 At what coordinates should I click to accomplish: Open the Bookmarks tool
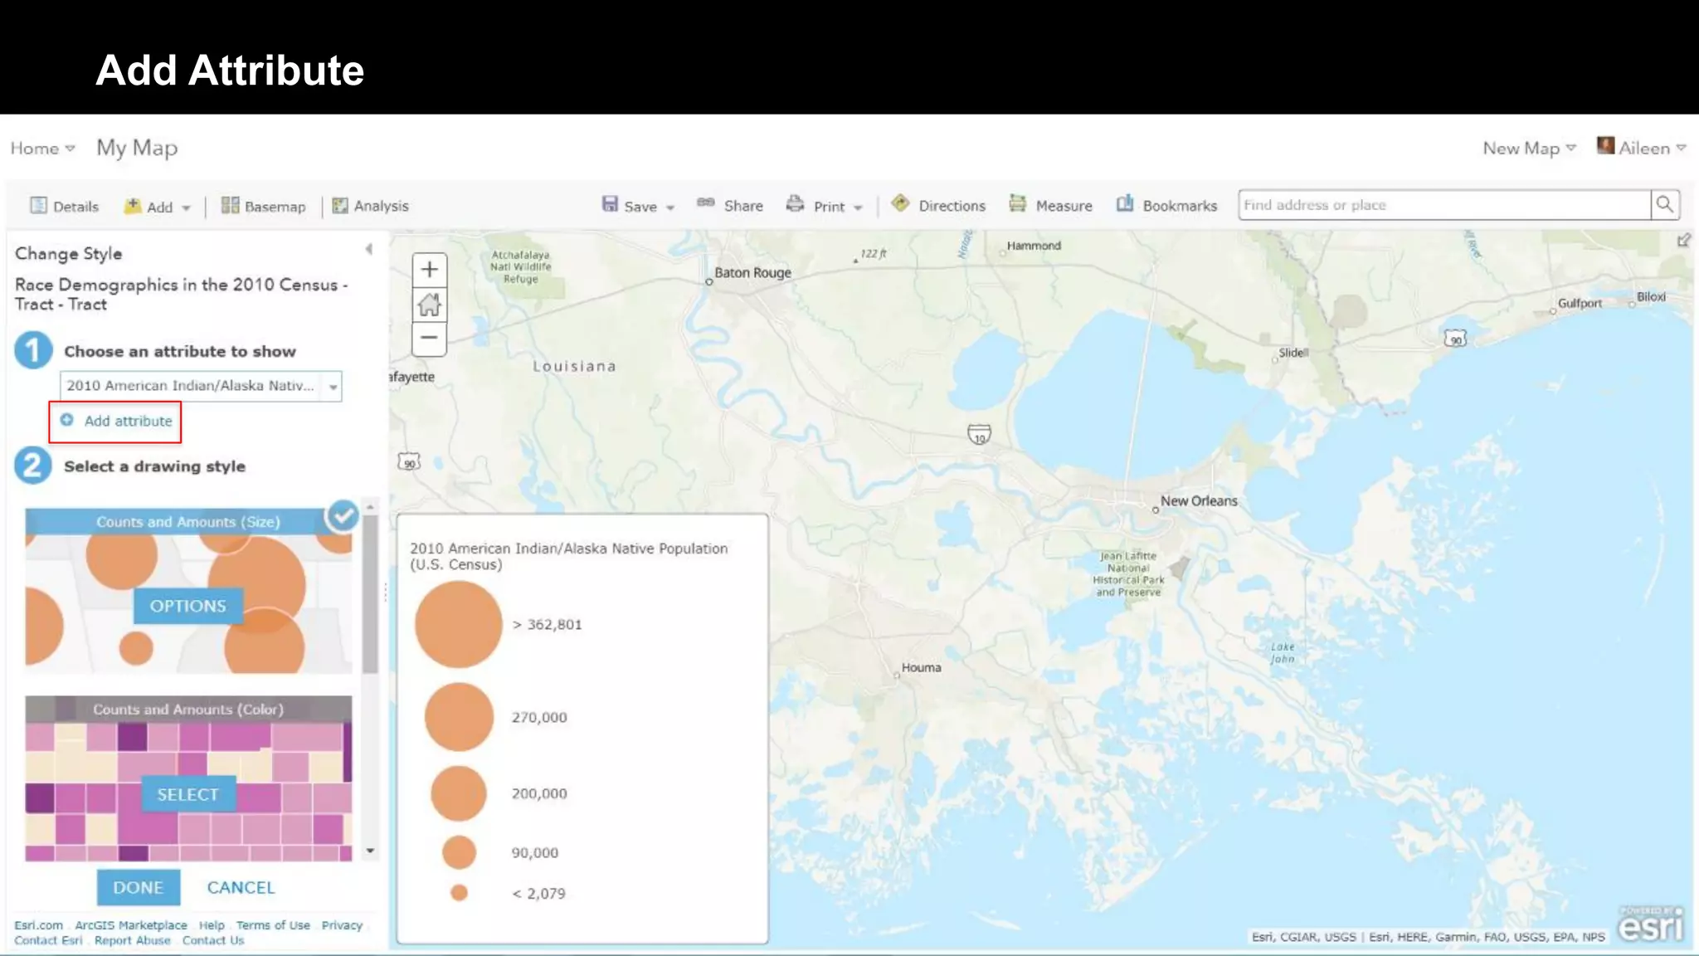(1166, 206)
